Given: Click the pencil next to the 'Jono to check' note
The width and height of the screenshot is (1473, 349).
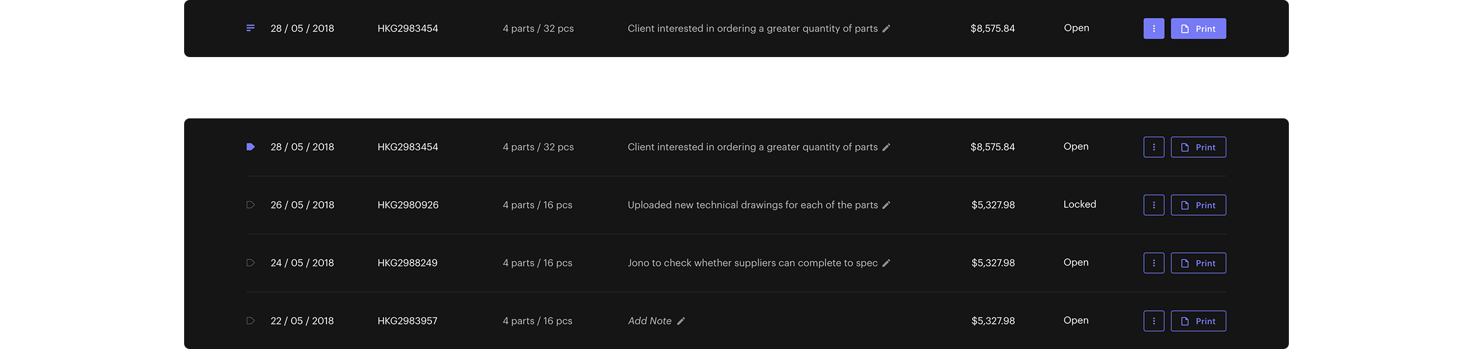Looking at the screenshot, I should [x=886, y=263].
